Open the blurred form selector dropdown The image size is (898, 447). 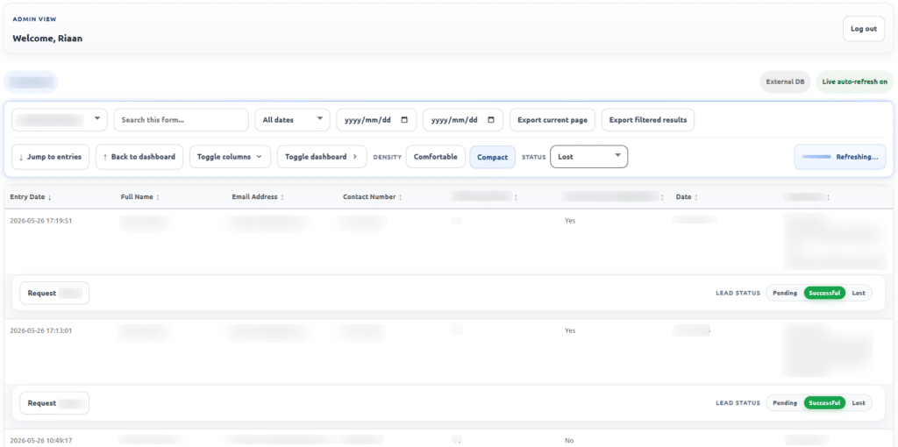pos(59,120)
